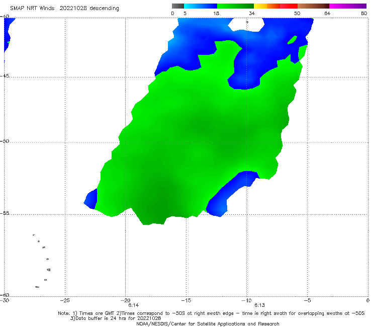Screen dimensions: 372x327
Task: Click the color bar label '18'
Action: pyautogui.click(x=216, y=14)
